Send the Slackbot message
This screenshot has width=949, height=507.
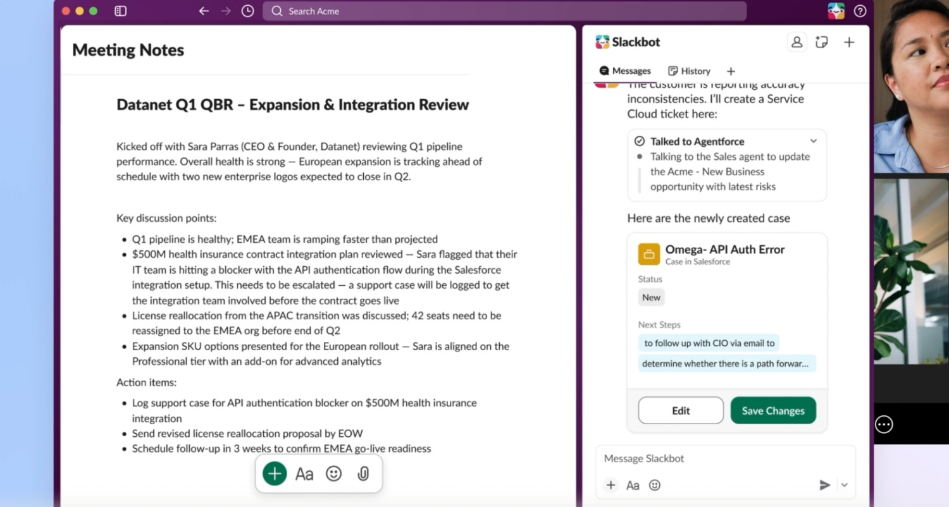coord(824,485)
